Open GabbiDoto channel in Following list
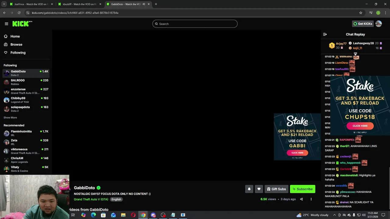The height and width of the screenshot is (219, 390). point(26,73)
